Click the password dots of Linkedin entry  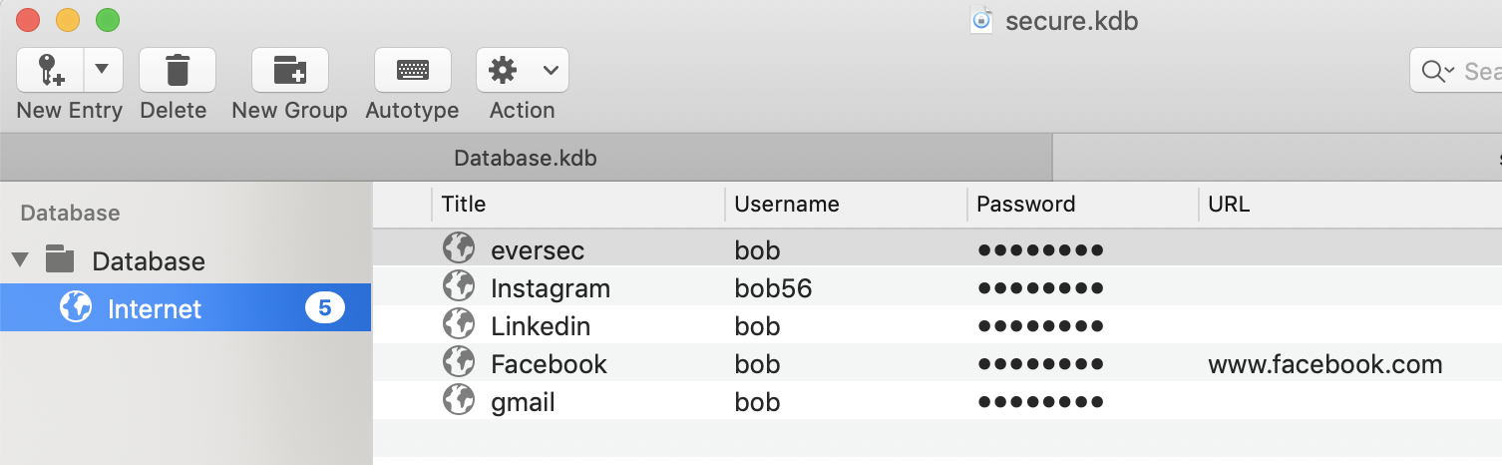pos(1040,326)
